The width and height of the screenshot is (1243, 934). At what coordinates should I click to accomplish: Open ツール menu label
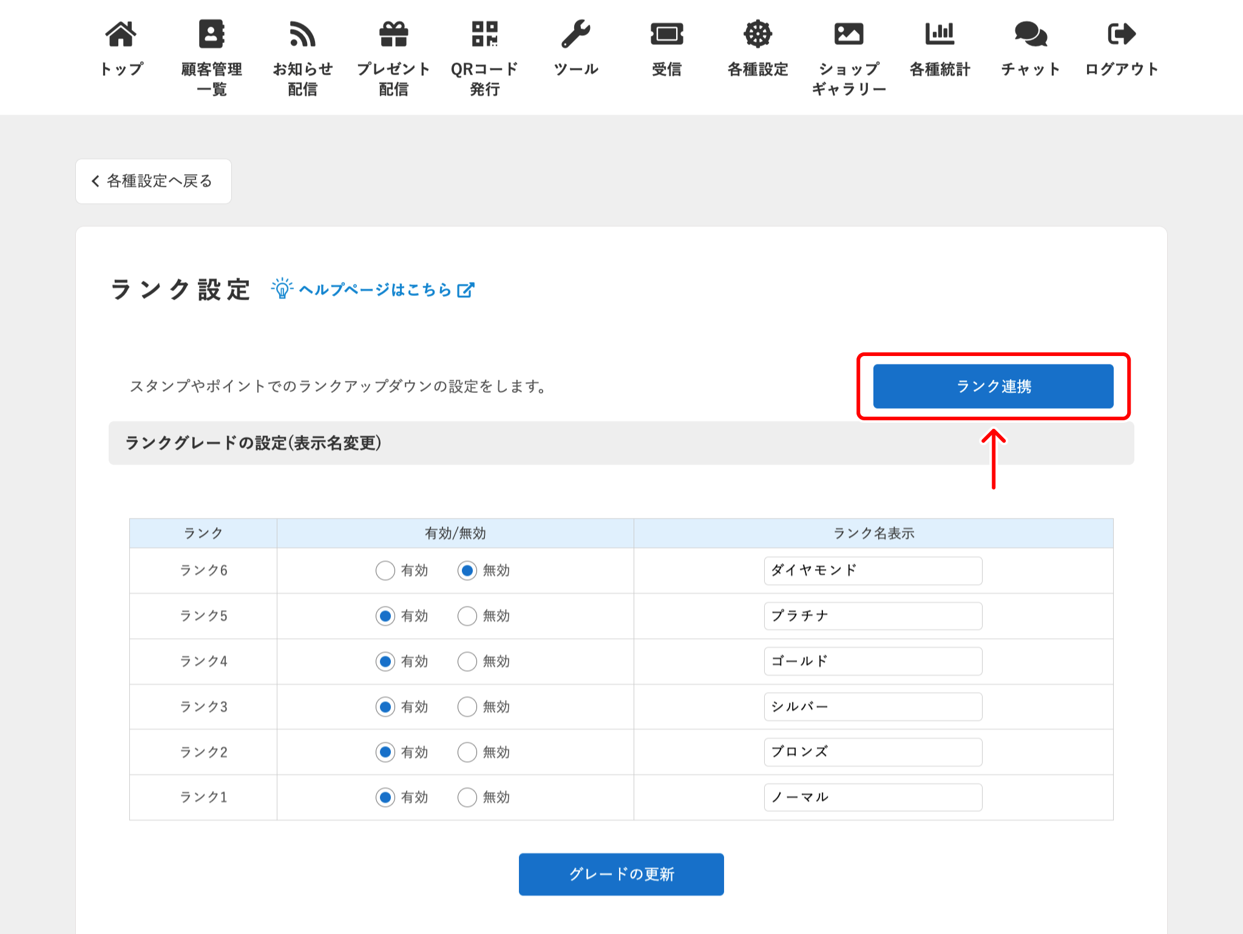coord(575,69)
